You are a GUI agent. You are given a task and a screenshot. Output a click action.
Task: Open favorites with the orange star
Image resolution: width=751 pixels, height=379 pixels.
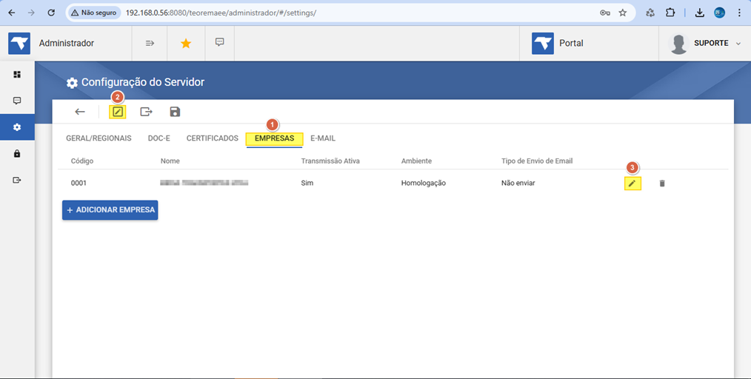[186, 44]
